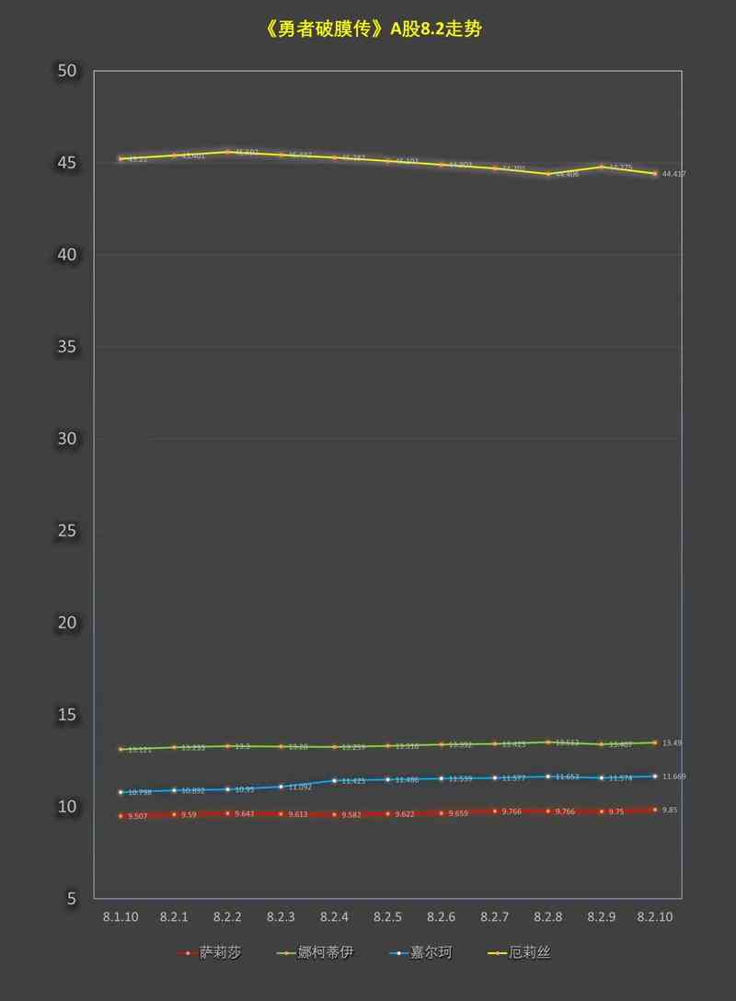This screenshot has width=736, height=1001.
Task: Click the 厄莉丝 yellow legend marker
Action: pyautogui.click(x=497, y=953)
